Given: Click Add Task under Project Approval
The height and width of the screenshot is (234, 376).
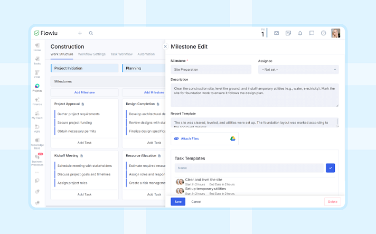Looking at the screenshot, I should point(84,143).
